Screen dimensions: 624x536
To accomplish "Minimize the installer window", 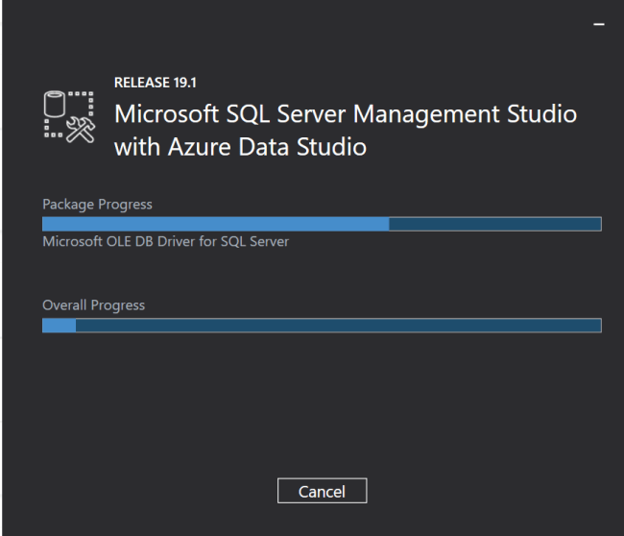I will tap(600, 22).
